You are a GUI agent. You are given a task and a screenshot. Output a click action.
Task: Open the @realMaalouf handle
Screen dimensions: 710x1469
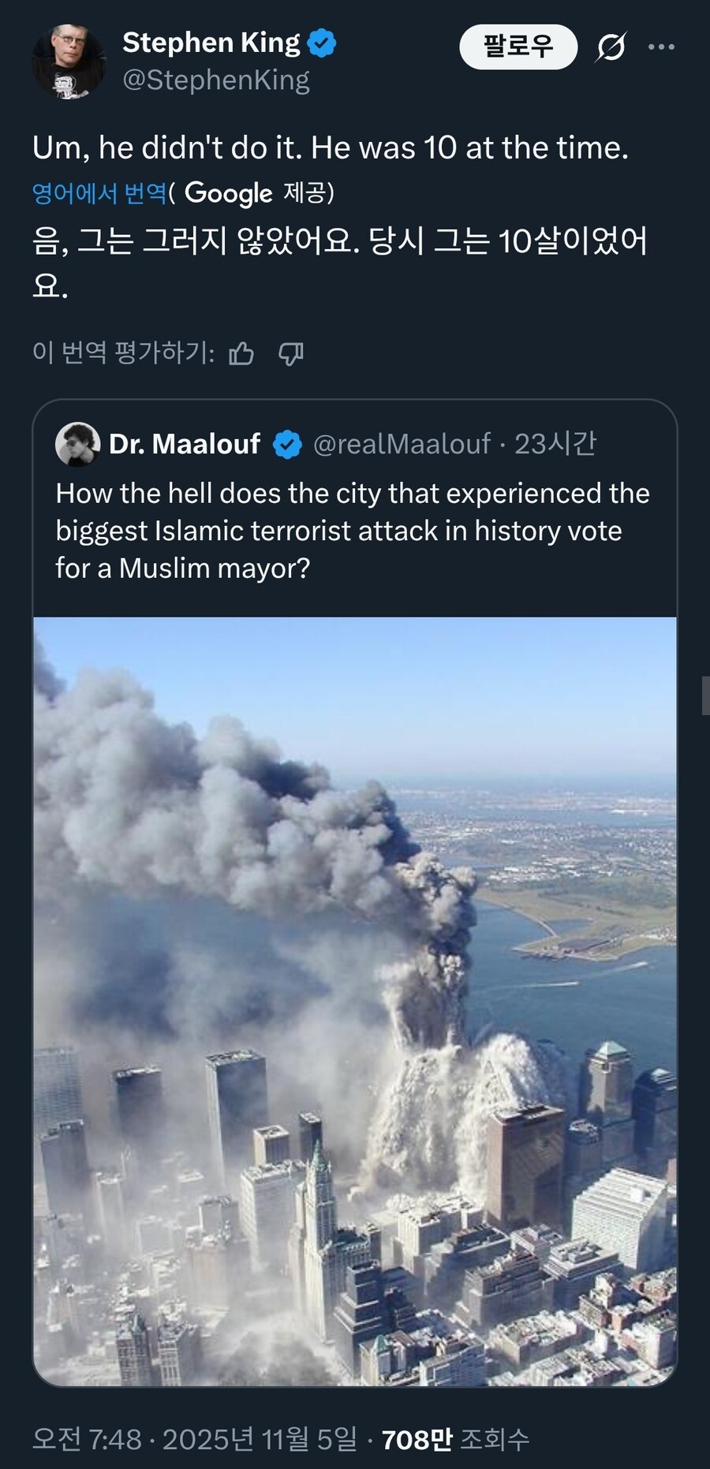[x=402, y=445]
